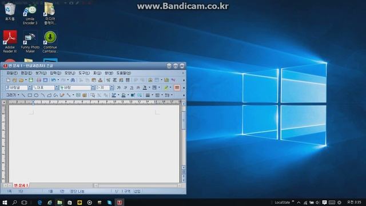Click the Print Preview icon
Image resolution: width=366 pixels, height=206 pixels.
click(45, 80)
